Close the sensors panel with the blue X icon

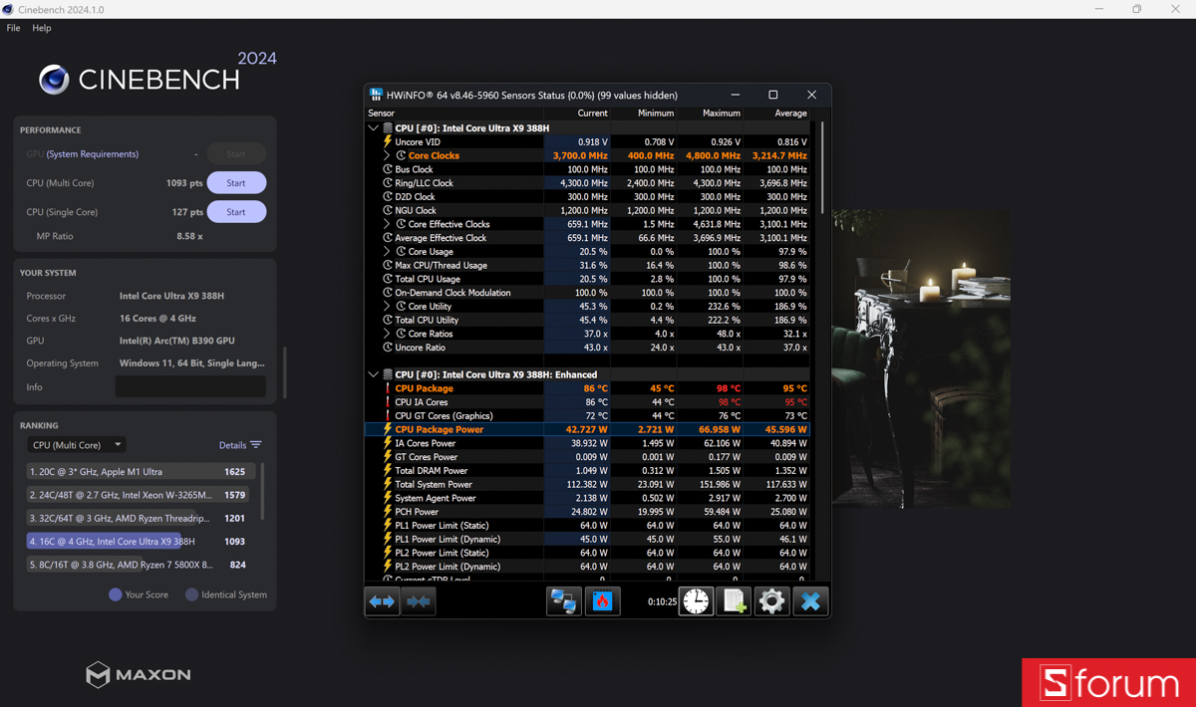810,601
